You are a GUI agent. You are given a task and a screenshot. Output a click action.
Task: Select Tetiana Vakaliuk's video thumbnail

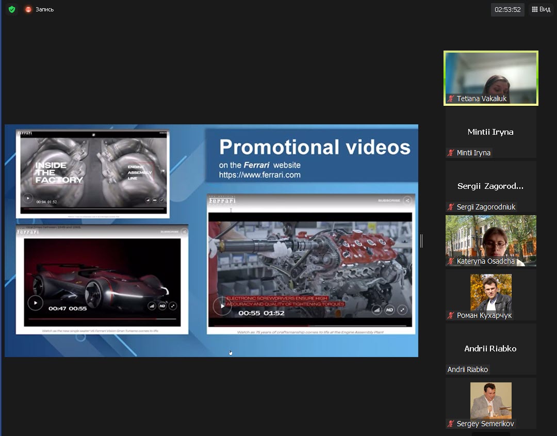[x=491, y=78]
